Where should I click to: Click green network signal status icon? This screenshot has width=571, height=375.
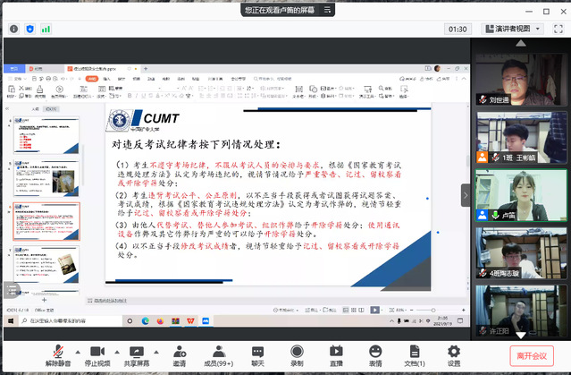(46, 29)
